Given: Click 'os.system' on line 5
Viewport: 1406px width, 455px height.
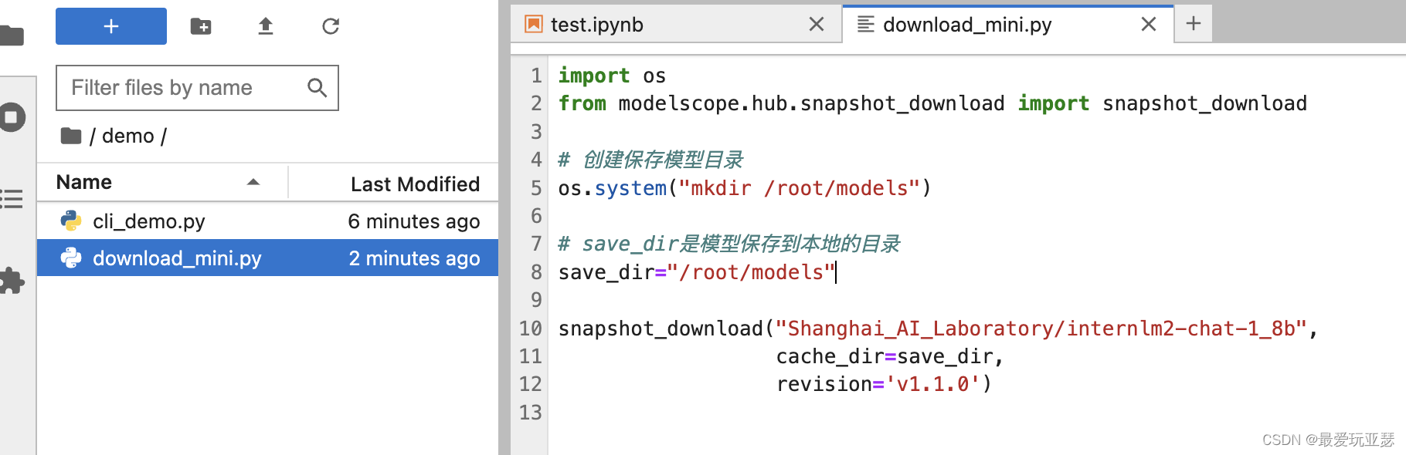Looking at the screenshot, I should (612, 188).
